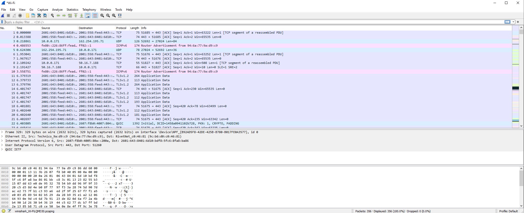Expand User Datagram Protocol section
The height and width of the screenshot is (213, 524).
[2, 145]
